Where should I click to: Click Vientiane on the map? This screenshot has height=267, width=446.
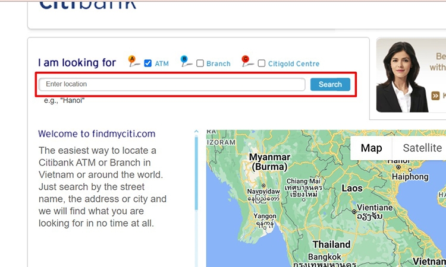pyautogui.click(x=375, y=208)
